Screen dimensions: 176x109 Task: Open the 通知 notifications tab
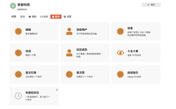click(32, 17)
